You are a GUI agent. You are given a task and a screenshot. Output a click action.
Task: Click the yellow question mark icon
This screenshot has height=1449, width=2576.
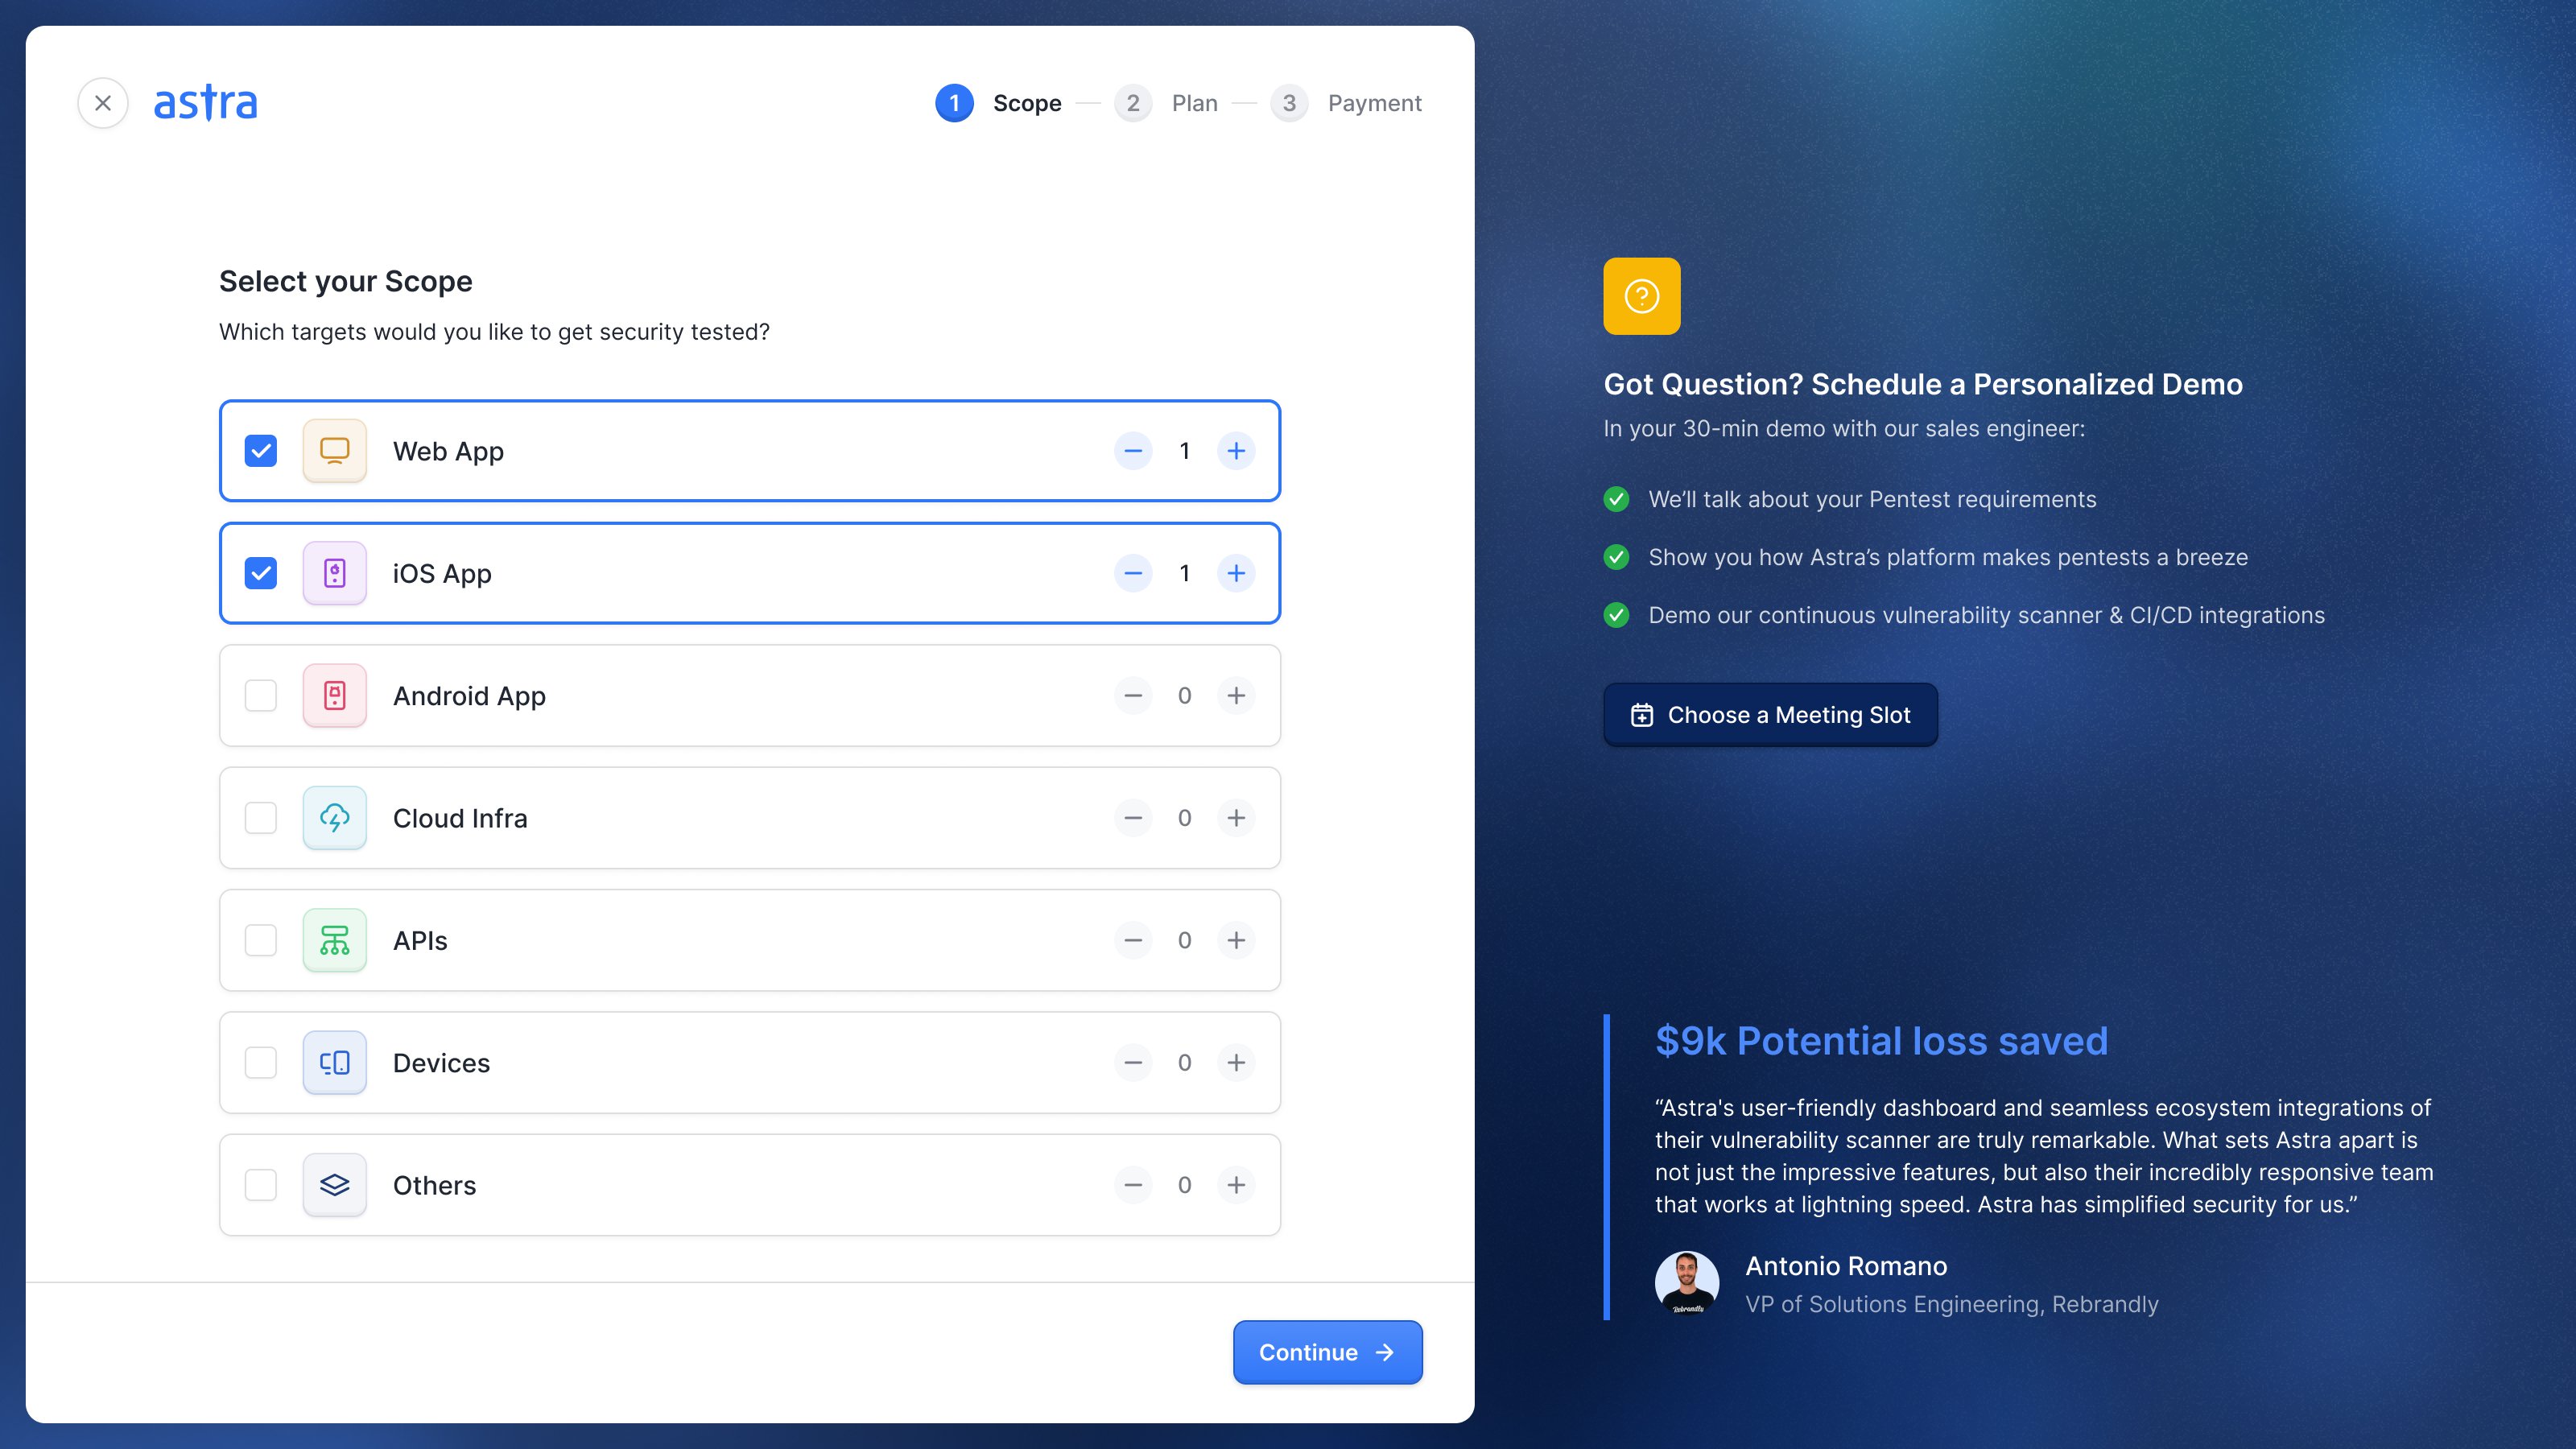[x=1642, y=296]
